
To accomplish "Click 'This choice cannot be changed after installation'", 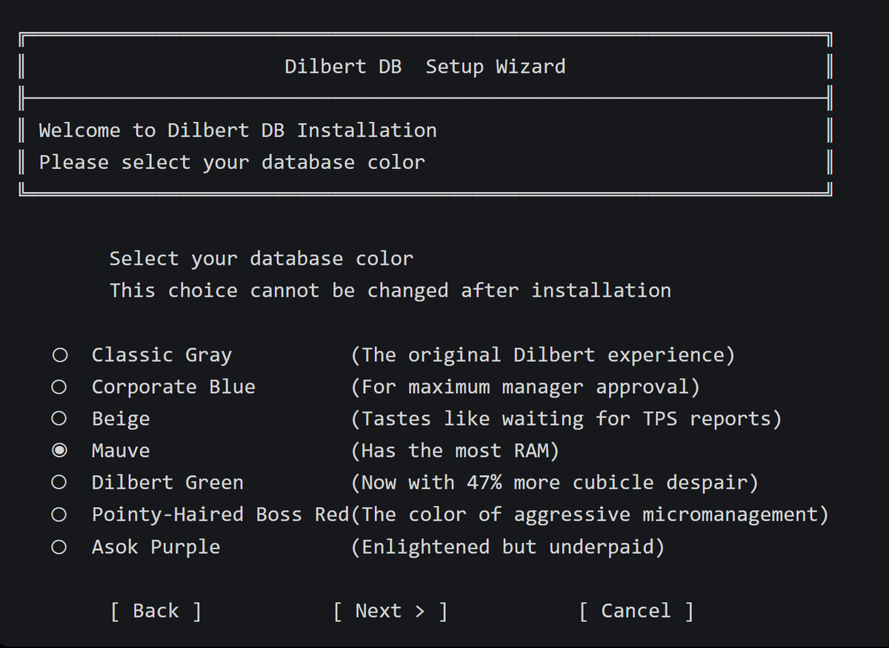I will pos(390,291).
